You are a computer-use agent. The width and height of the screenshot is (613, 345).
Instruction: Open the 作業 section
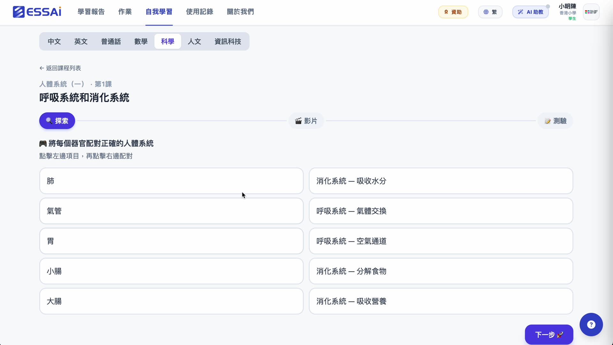pos(125,12)
